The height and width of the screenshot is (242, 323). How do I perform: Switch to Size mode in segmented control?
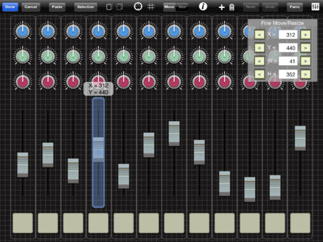[x=182, y=7]
